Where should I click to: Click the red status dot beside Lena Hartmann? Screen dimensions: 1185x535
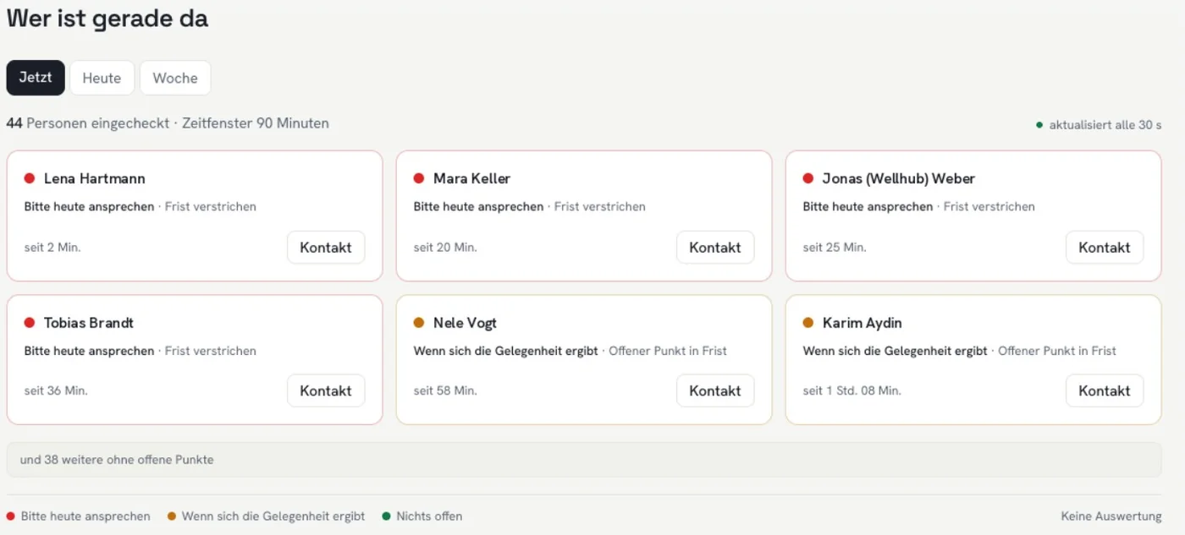click(30, 178)
